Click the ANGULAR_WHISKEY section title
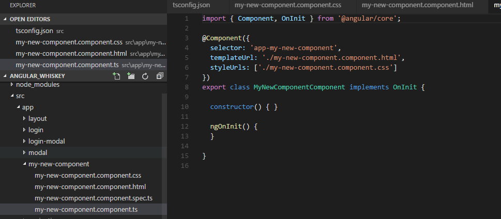Screen dimensions: 501x219 coord(37,76)
